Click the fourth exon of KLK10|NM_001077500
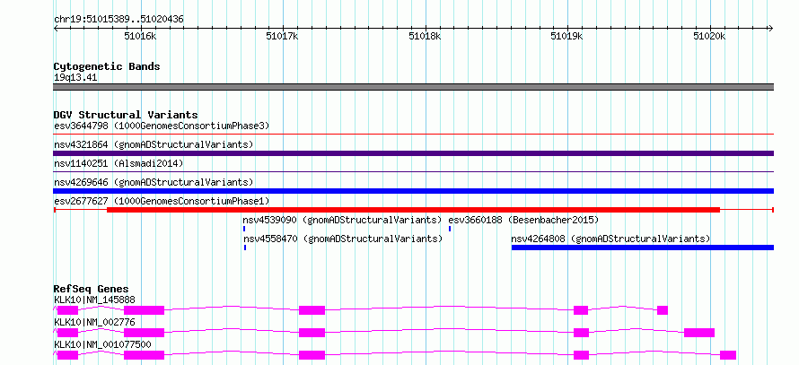Screen dimensions: 799x365 pyautogui.click(x=582, y=355)
